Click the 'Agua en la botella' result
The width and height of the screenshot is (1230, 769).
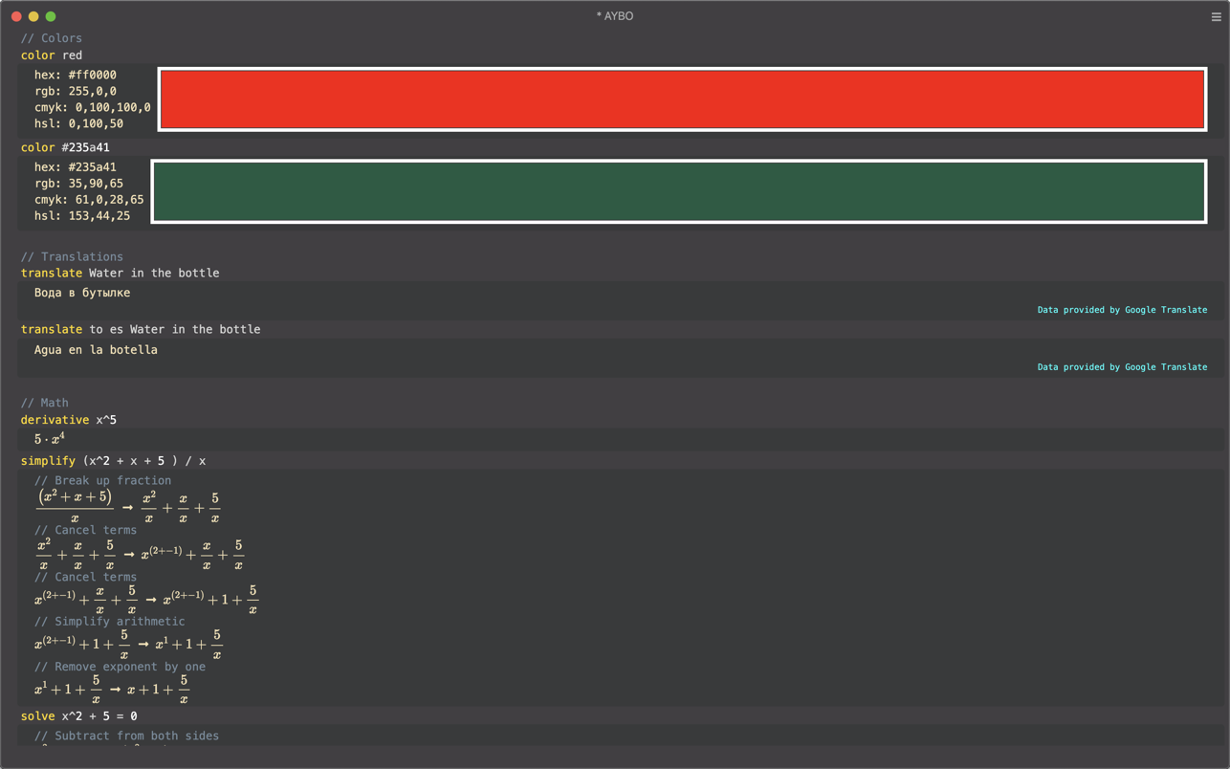pyautogui.click(x=96, y=350)
